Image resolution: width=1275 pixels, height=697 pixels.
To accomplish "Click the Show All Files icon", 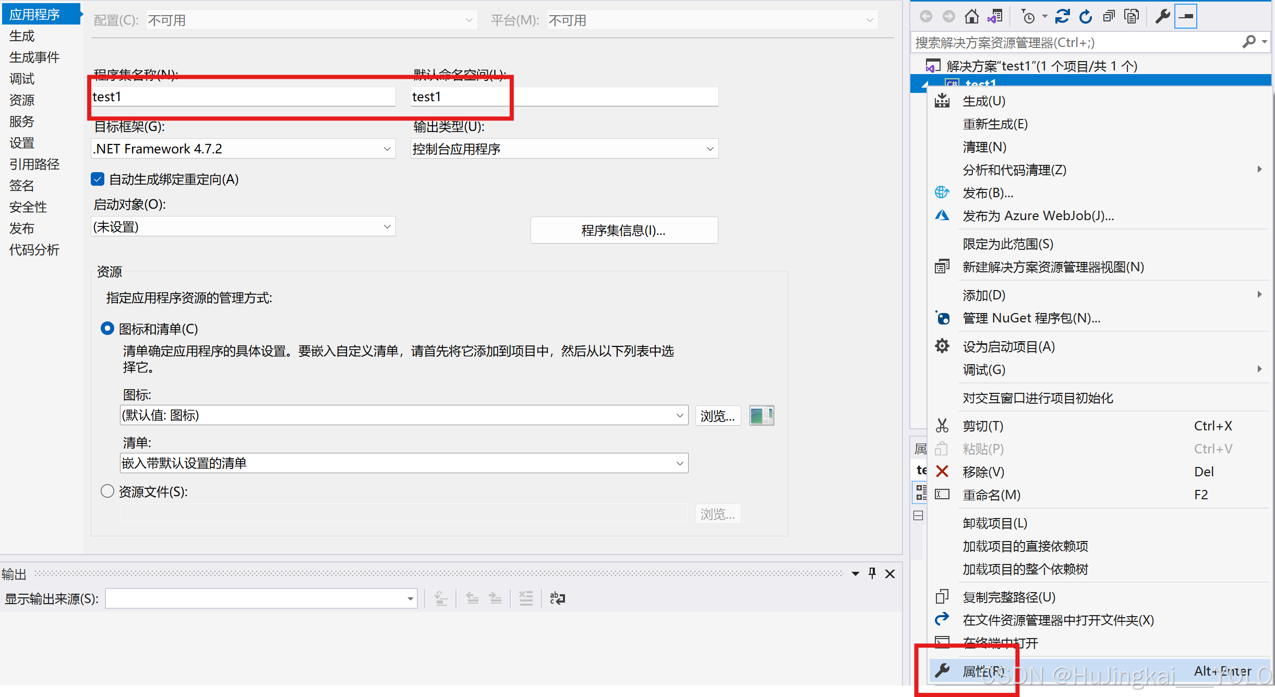I will click(x=1132, y=17).
